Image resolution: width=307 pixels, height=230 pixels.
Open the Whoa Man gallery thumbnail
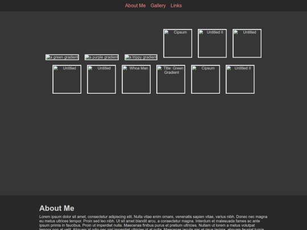(136, 80)
